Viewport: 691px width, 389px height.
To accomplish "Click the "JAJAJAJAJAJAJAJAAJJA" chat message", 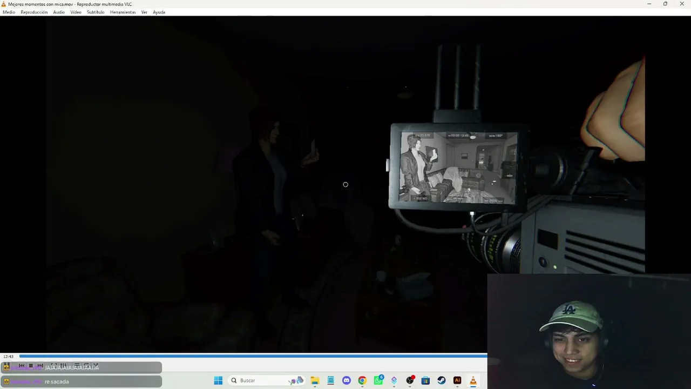I will coord(72,367).
